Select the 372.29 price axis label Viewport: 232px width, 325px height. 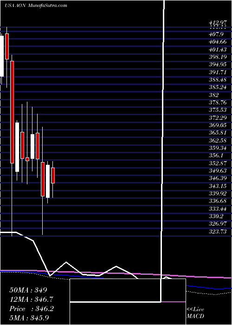coord(218,118)
